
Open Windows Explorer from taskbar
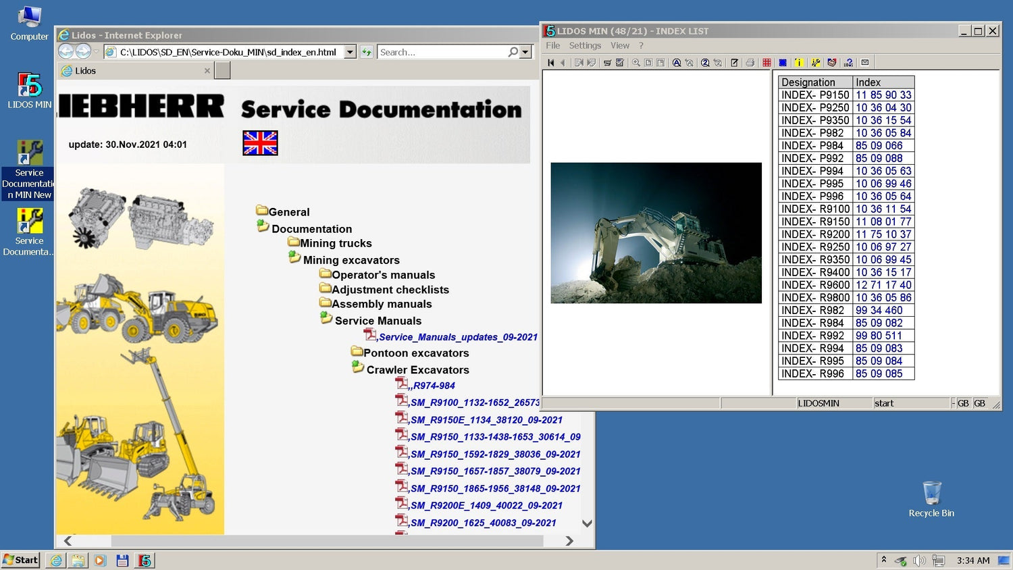[x=78, y=561]
